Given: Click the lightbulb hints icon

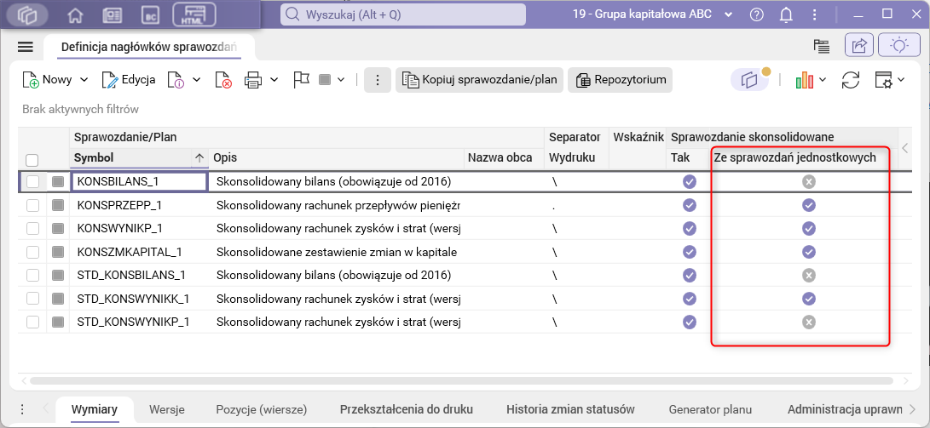Looking at the screenshot, I should [x=900, y=46].
